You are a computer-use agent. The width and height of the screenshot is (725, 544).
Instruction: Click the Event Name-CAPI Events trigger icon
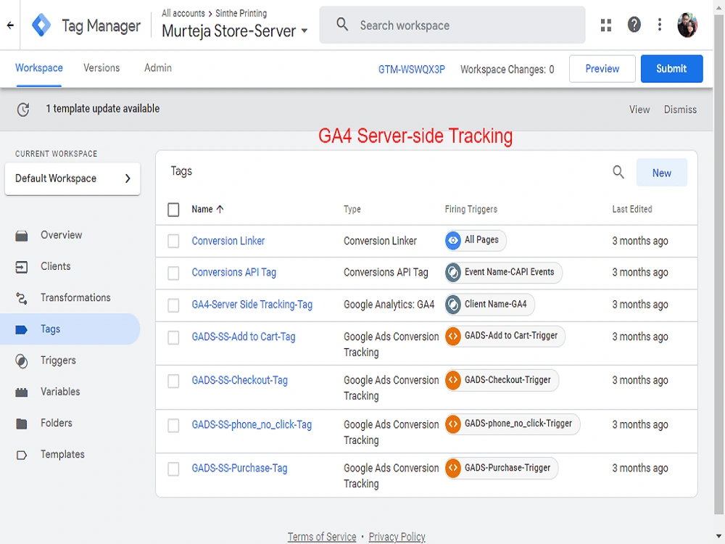click(x=453, y=273)
